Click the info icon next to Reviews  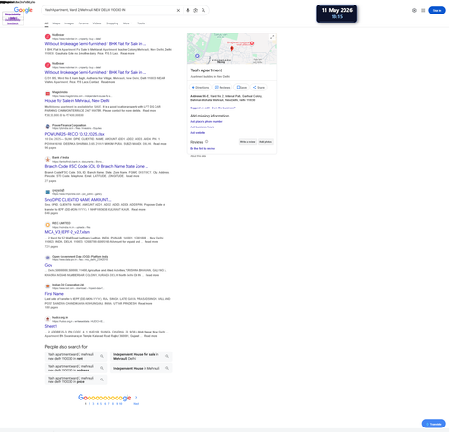(208, 142)
